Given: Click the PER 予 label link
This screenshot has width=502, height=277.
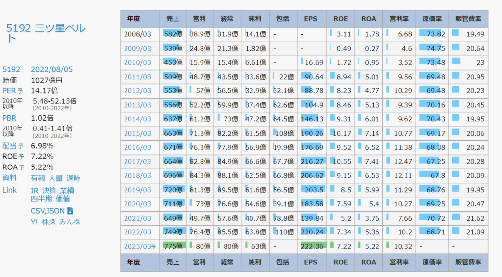Looking at the screenshot, I should [x=13, y=91].
